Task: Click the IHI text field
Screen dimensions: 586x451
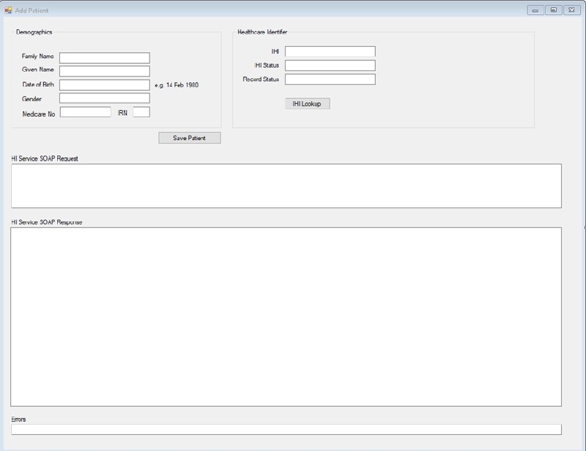Action: pyautogui.click(x=330, y=53)
